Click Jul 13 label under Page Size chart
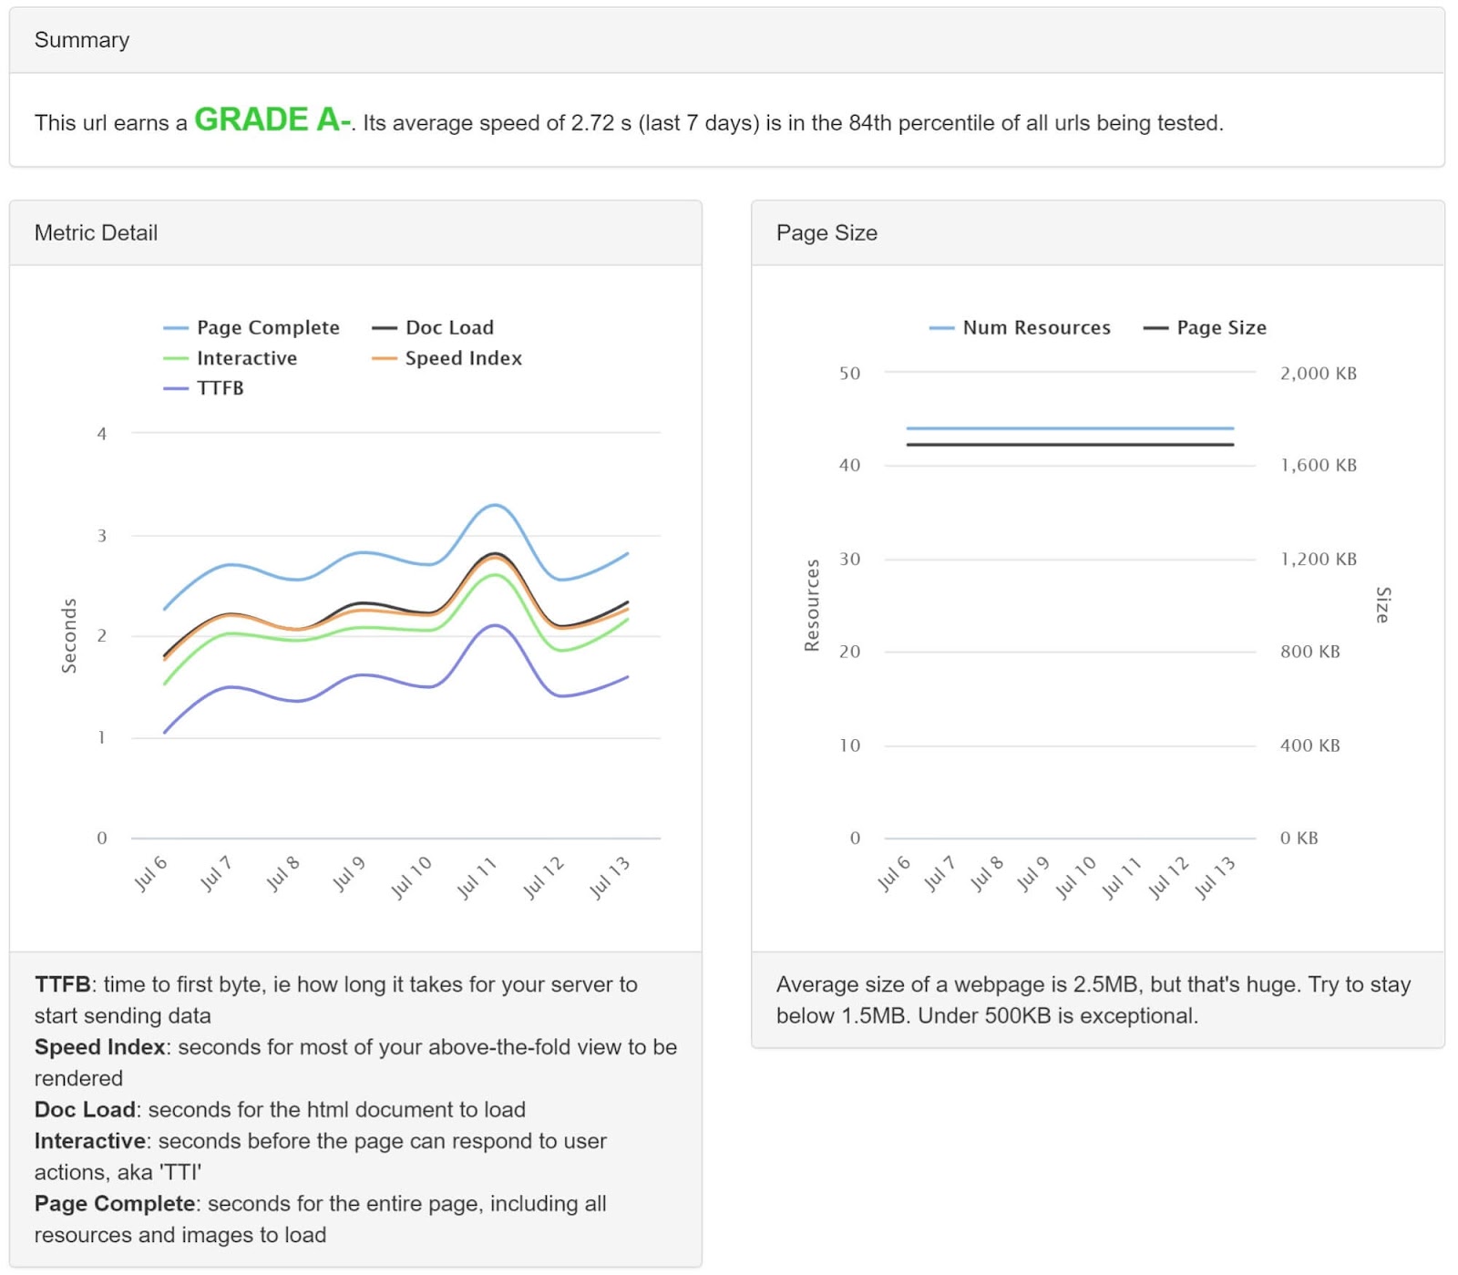Viewport: 1458px width, 1275px height. point(1216,877)
